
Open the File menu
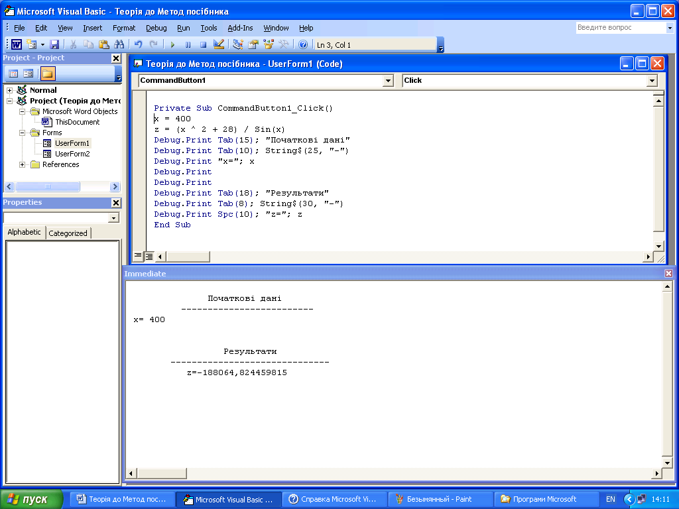[x=19, y=28]
